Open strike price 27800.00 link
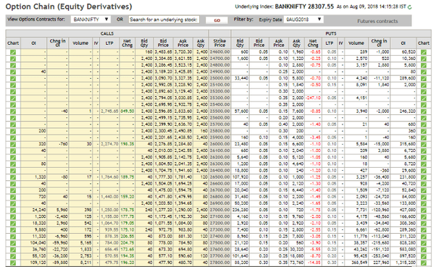Screen dimensions: 436x267 point(219,263)
